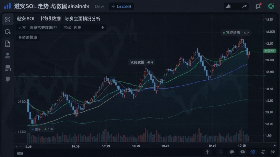Image resolution: width=280 pixels, height=157 pixels.
Task: Click the blue bar chart logo
Action: (7, 6)
